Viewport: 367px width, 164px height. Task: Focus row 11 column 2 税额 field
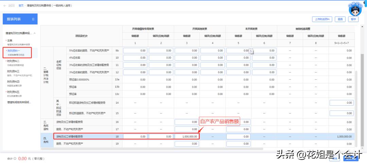tap(161, 65)
